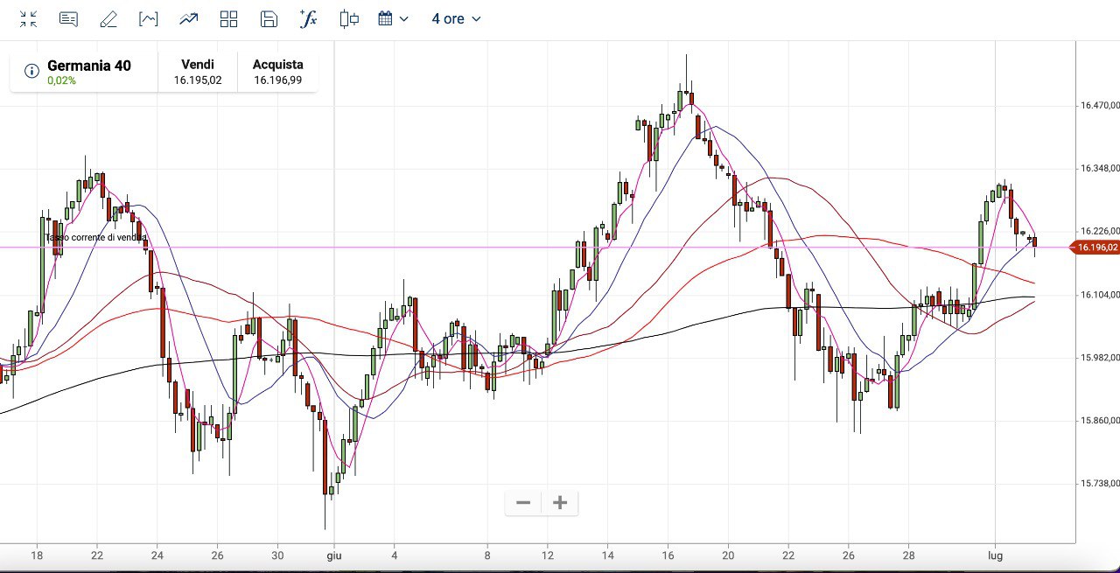Open the fx indicators function menu
1120x573 pixels.
click(x=308, y=19)
